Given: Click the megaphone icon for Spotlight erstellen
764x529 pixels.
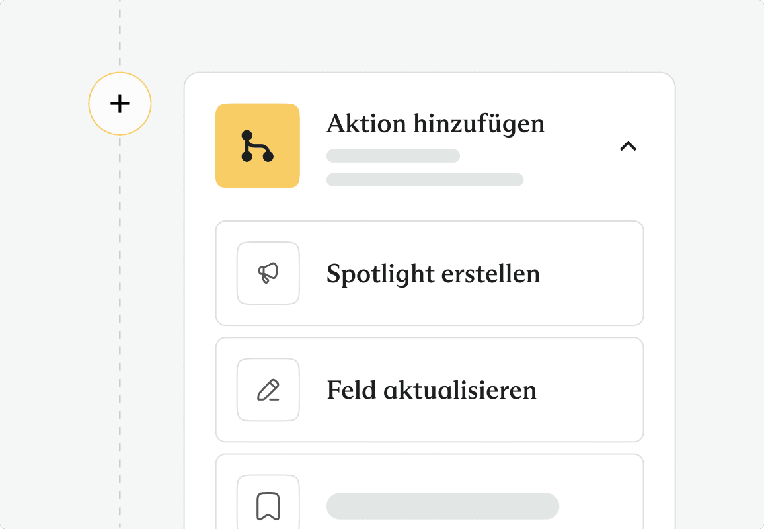Looking at the screenshot, I should (268, 273).
